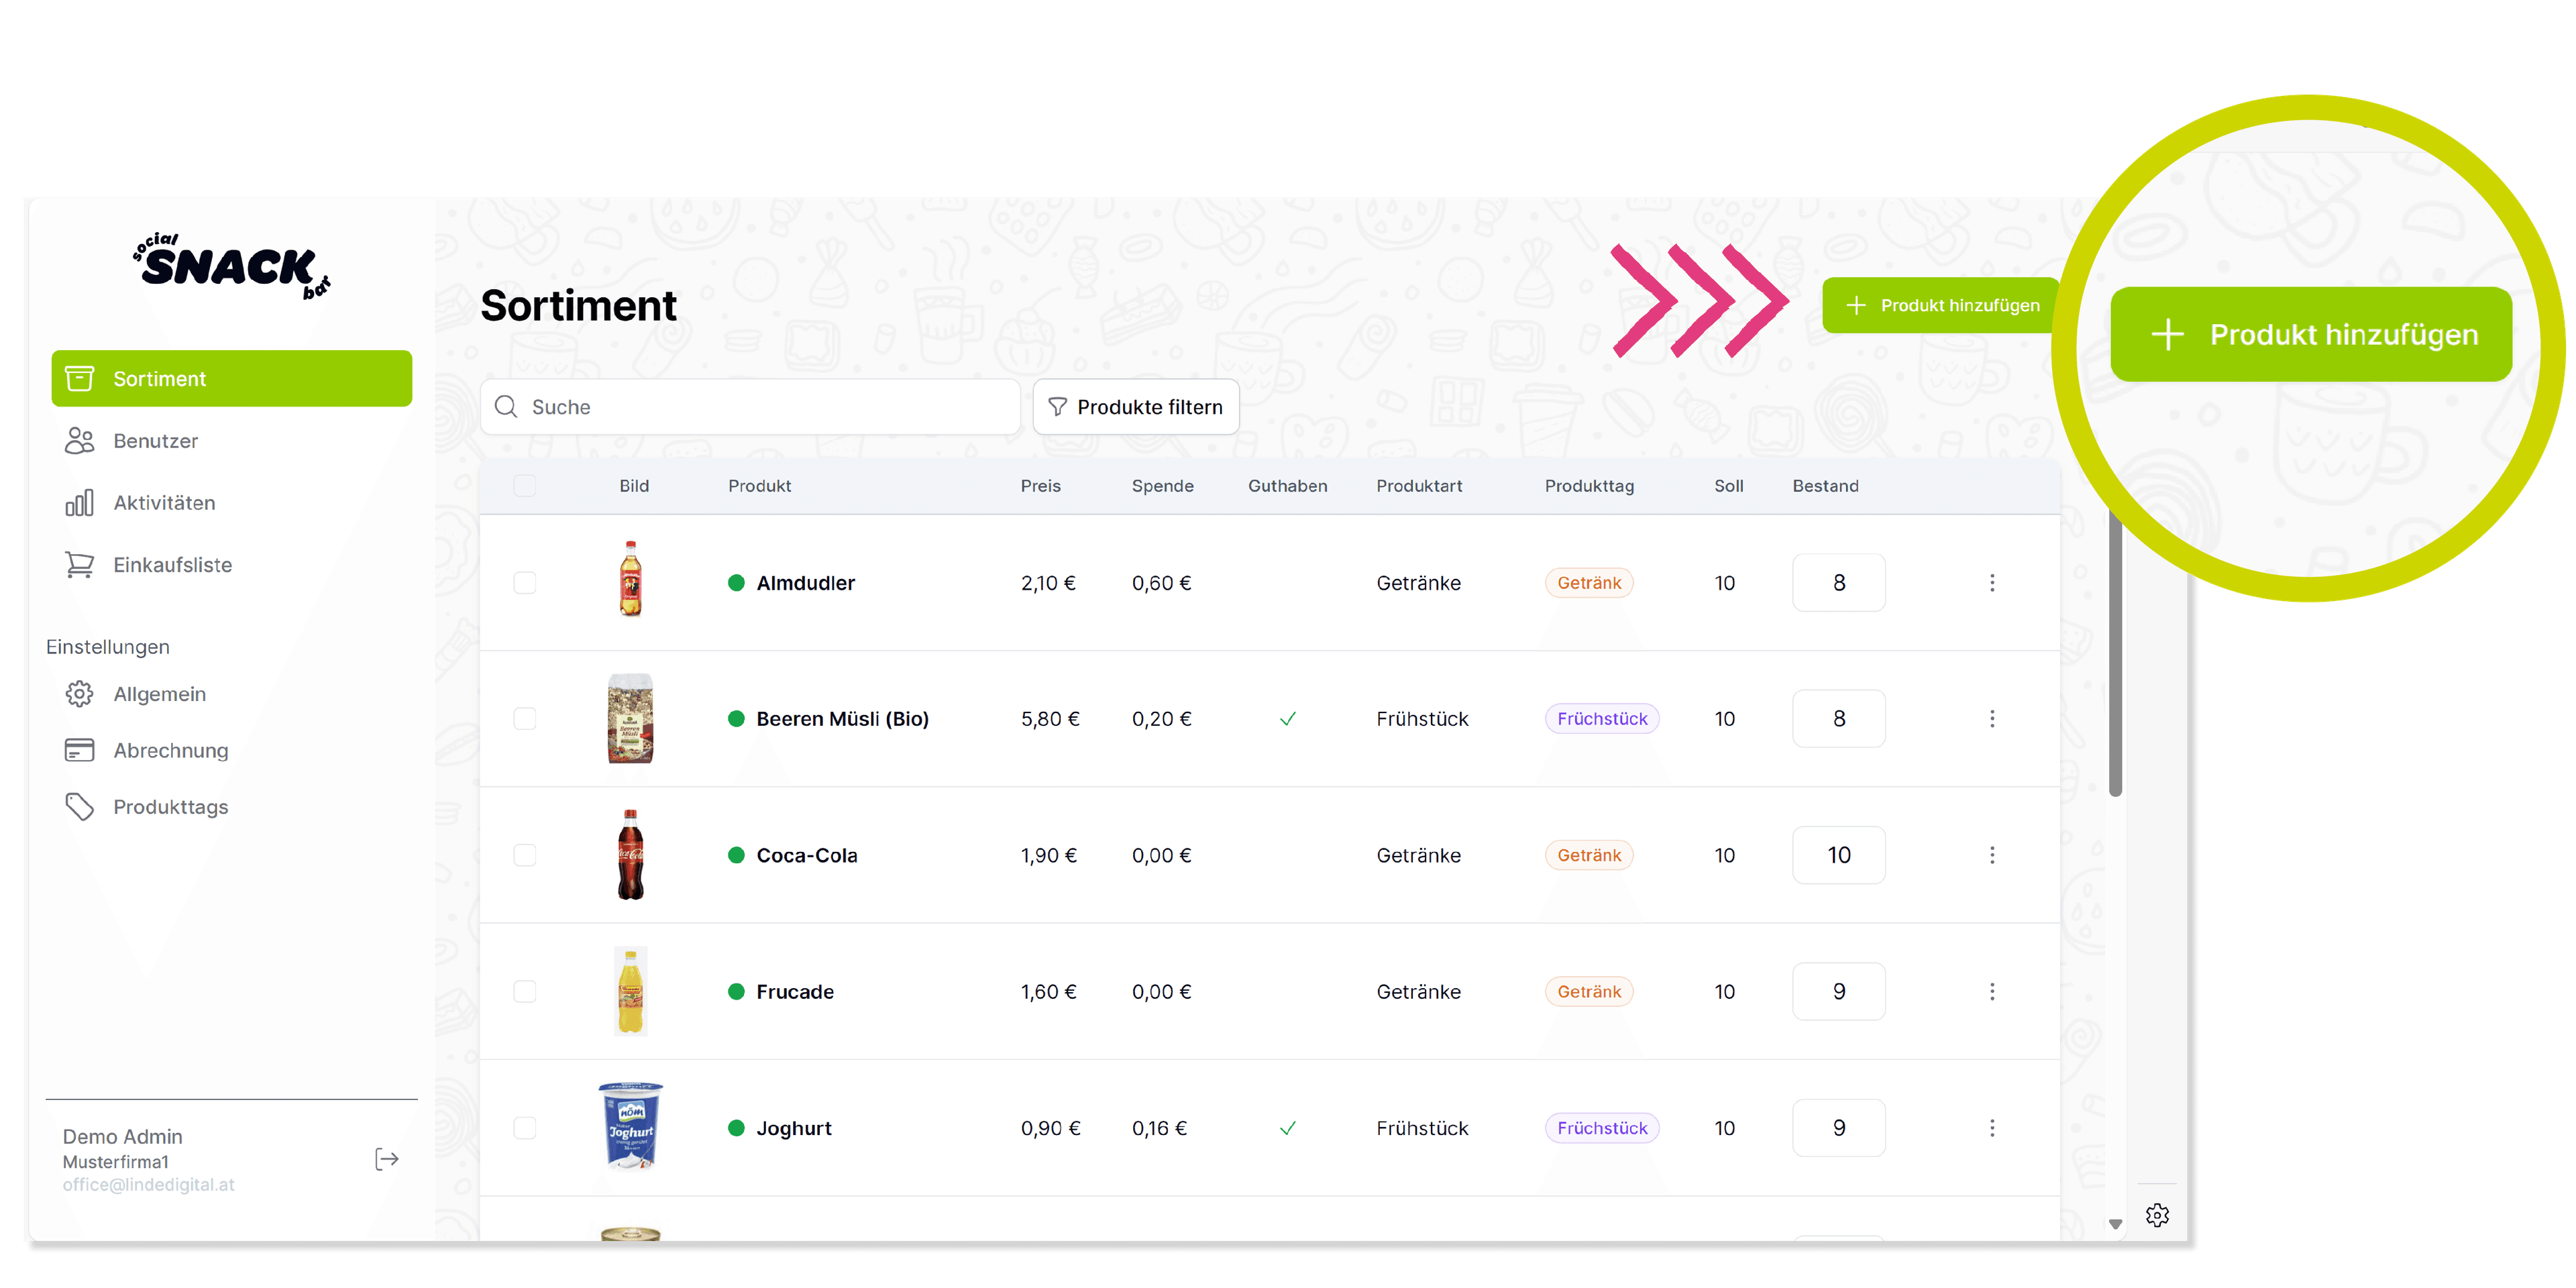Click the Produkt hinzufügen button

point(1939,305)
